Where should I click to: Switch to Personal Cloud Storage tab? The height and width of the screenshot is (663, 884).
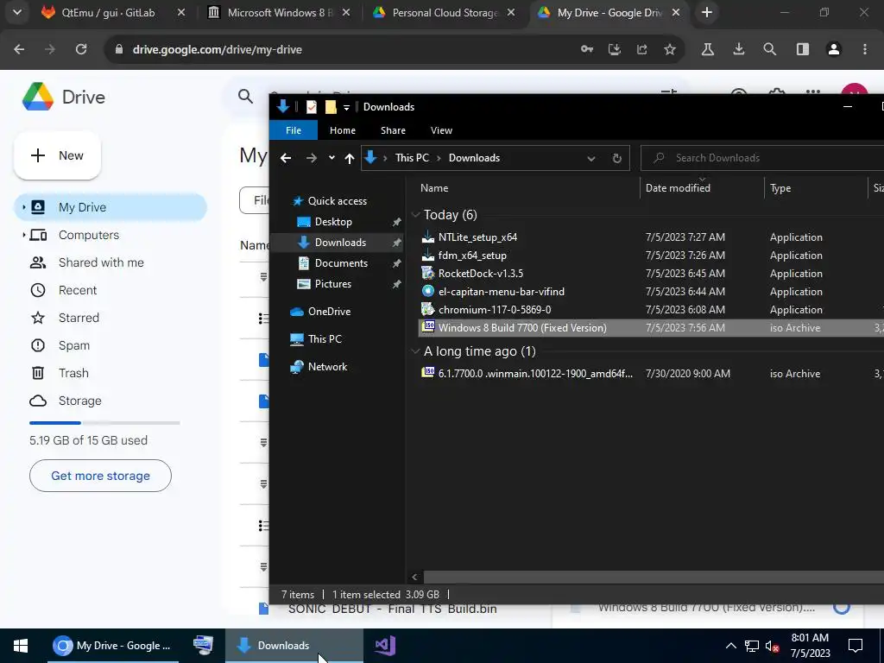point(445,12)
